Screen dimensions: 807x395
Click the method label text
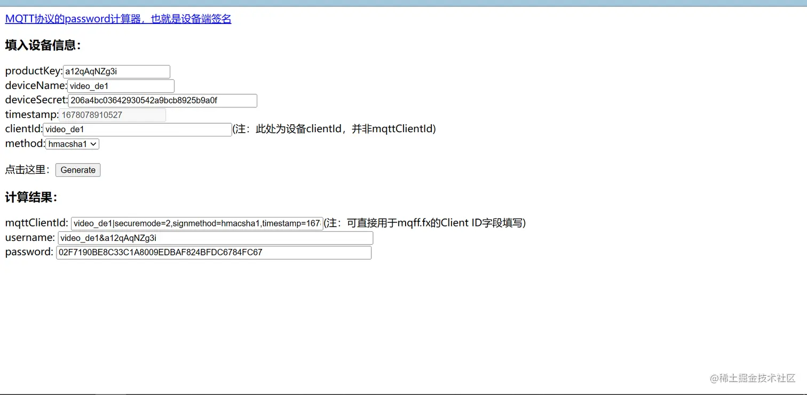click(x=25, y=143)
